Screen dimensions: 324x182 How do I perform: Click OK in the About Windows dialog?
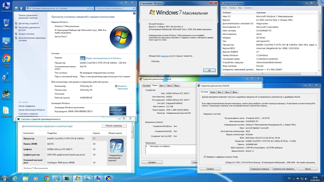point(209,71)
